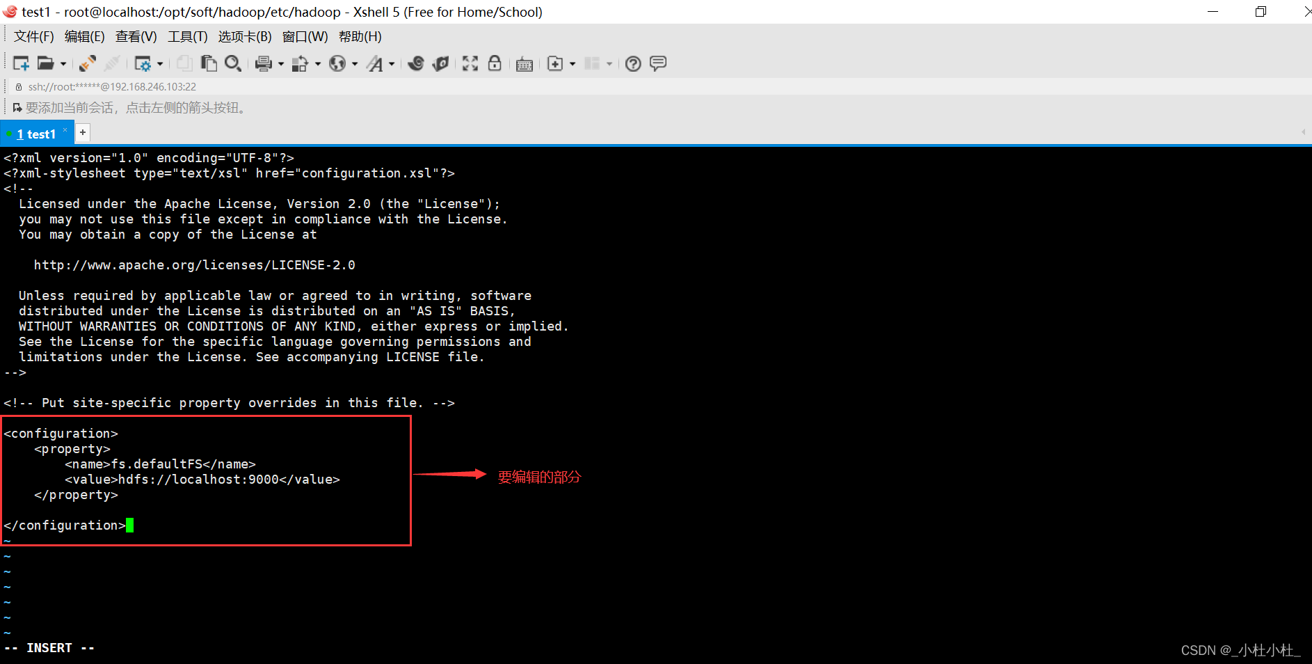Click the Apache license URL text
The image size is (1312, 664).
[x=195, y=265]
